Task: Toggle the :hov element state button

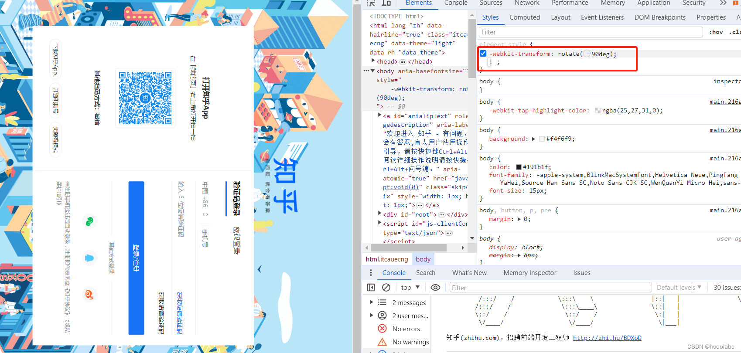Action: tap(716, 32)
